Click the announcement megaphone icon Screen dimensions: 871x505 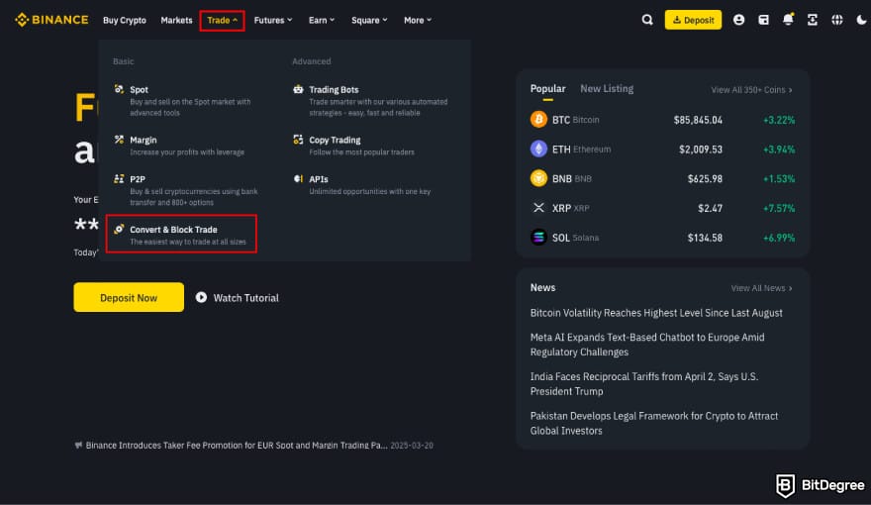(78, 445)
